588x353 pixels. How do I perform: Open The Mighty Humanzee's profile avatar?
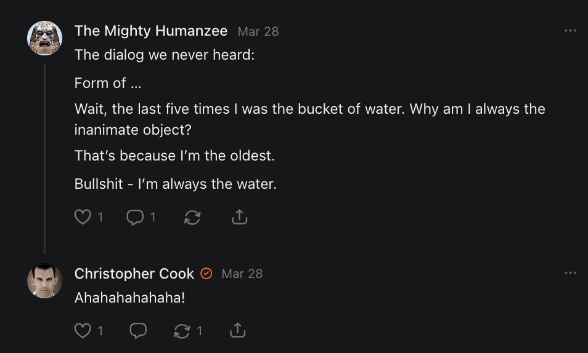(x=44, y=38)
